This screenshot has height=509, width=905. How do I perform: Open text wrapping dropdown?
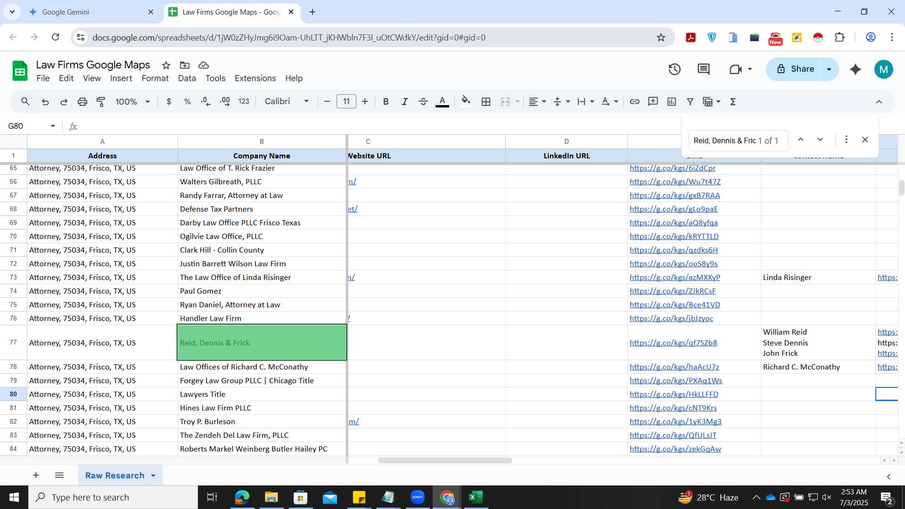[586, 101]
